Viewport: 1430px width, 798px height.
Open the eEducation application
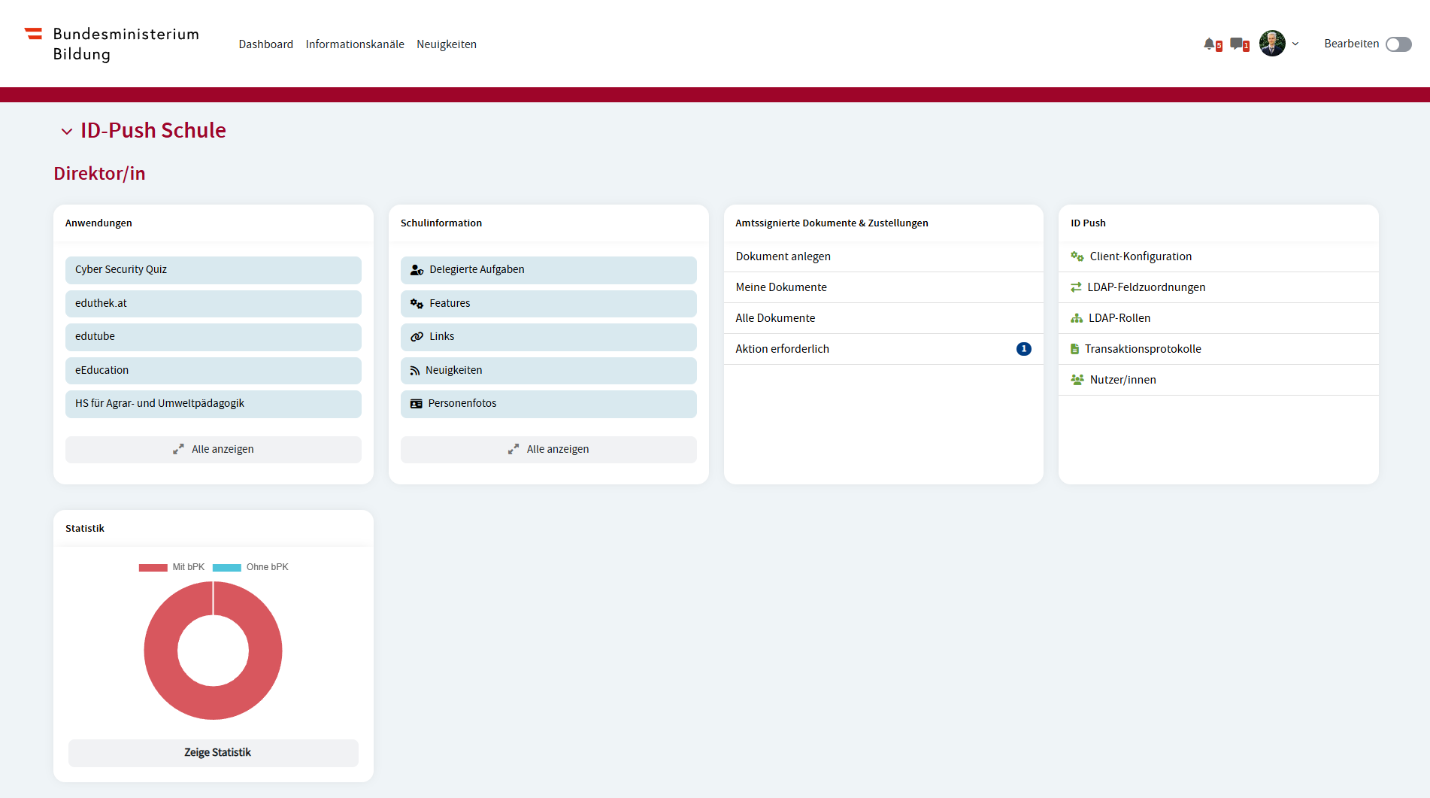[x=214, y=370]
